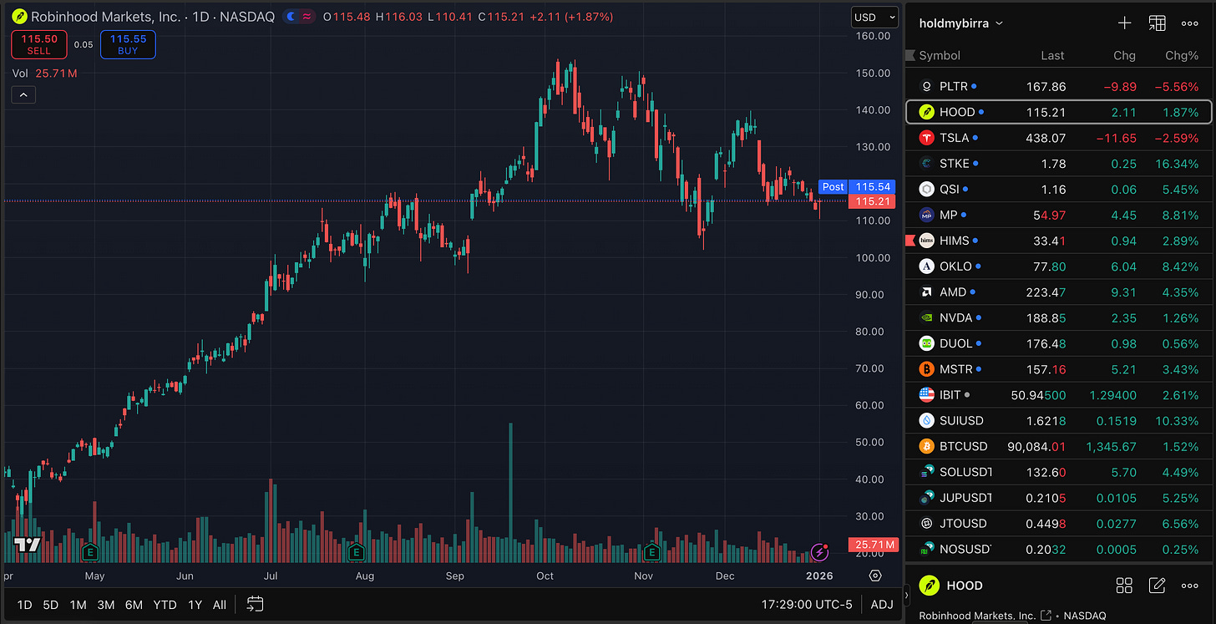Select the 5D time range

tap(51, 604)
